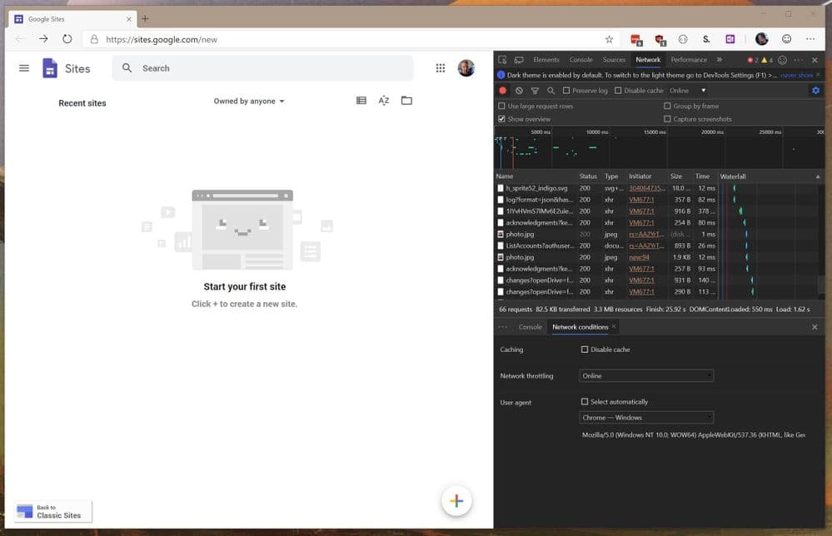Open drawer more tools ellipsis beside Console

tap(503, 327)
